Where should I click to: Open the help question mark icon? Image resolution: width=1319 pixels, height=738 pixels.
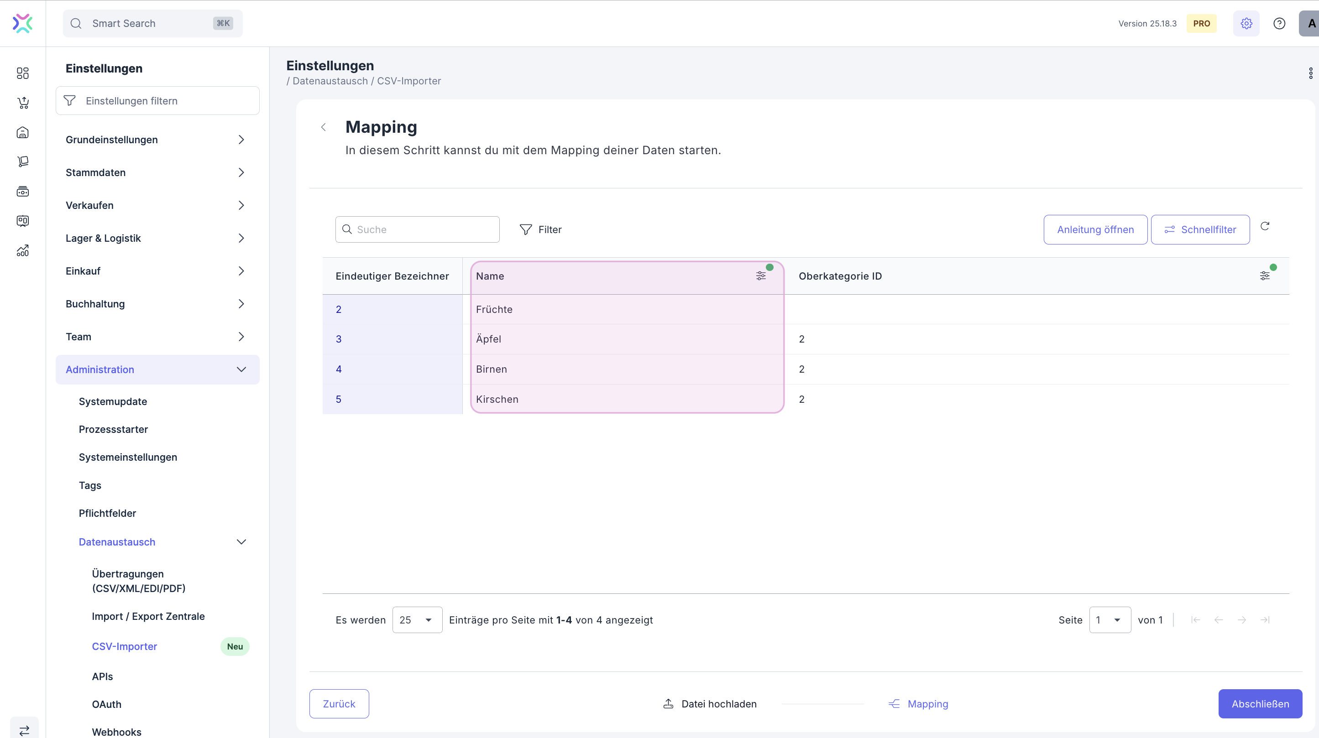tap(1279, 24)
